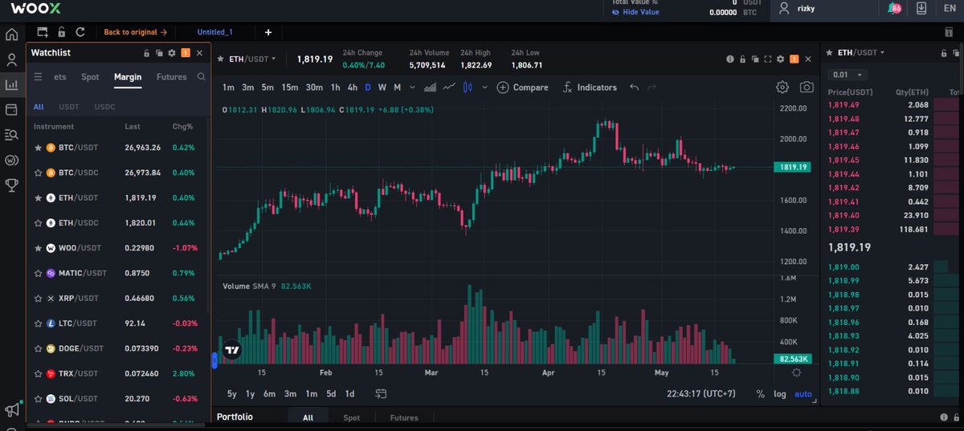Show chart panel info icon

tap(730, 59)
